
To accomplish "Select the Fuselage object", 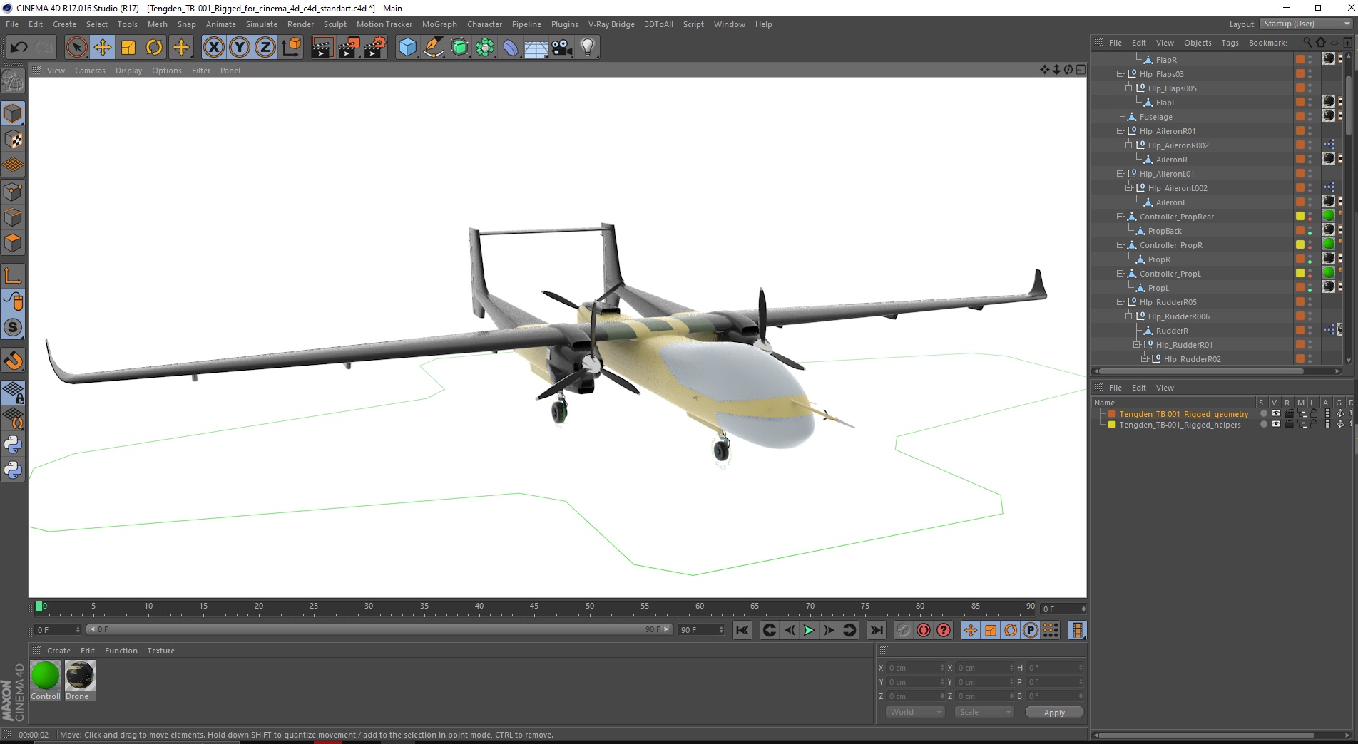I will coord(1155,117).
